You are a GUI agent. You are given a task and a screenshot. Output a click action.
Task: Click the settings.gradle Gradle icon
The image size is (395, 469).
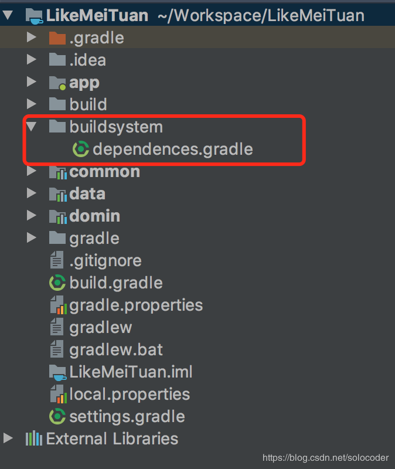click(x=57, y=416)
